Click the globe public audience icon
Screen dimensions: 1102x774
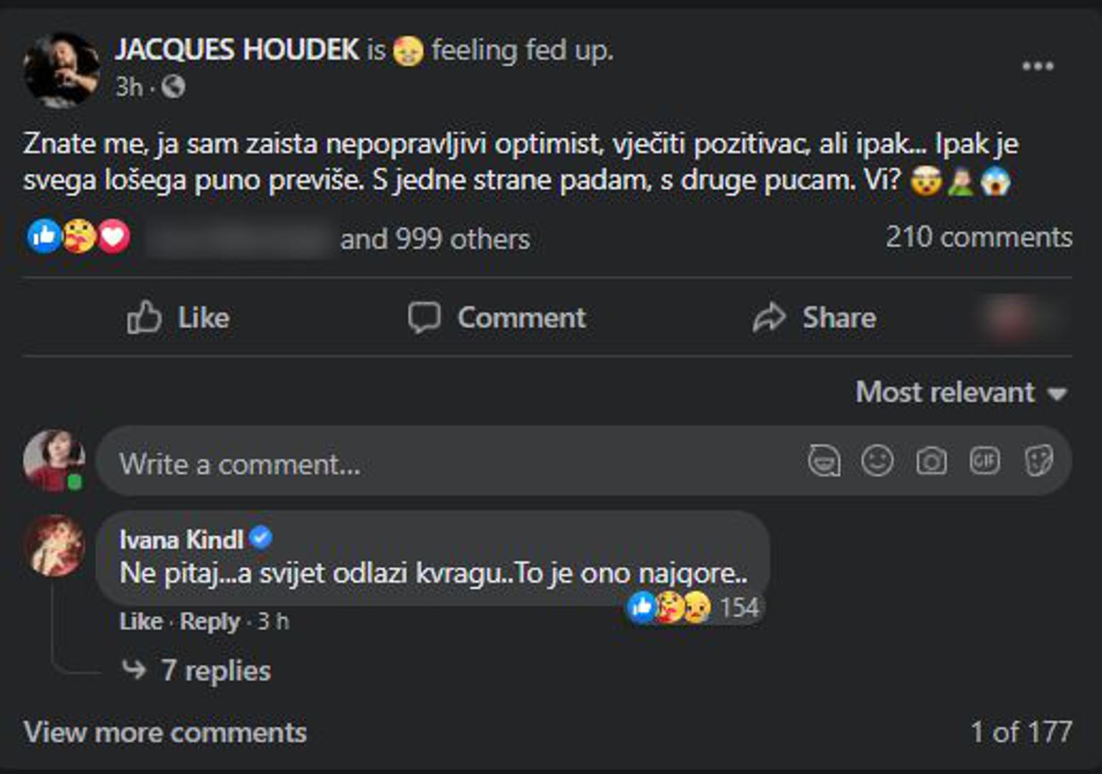pyautogui.click(x=173, y=87)
